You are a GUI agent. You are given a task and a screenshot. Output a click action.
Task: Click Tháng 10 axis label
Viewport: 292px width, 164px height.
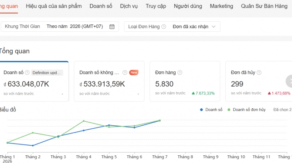pyautogui.click(x=236, y=157)
